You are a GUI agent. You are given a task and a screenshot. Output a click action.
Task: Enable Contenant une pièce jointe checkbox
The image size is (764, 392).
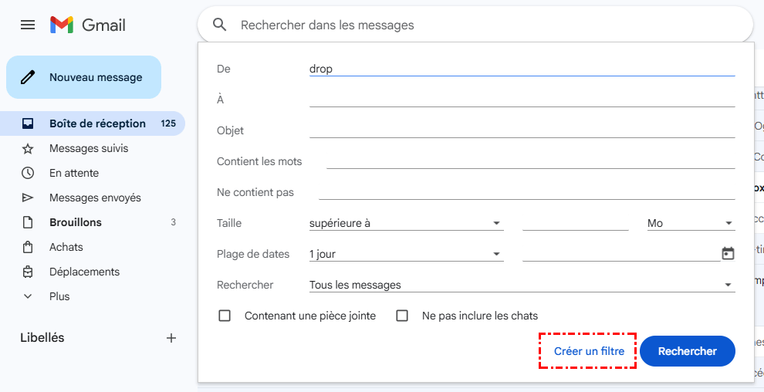coord(225,316)
